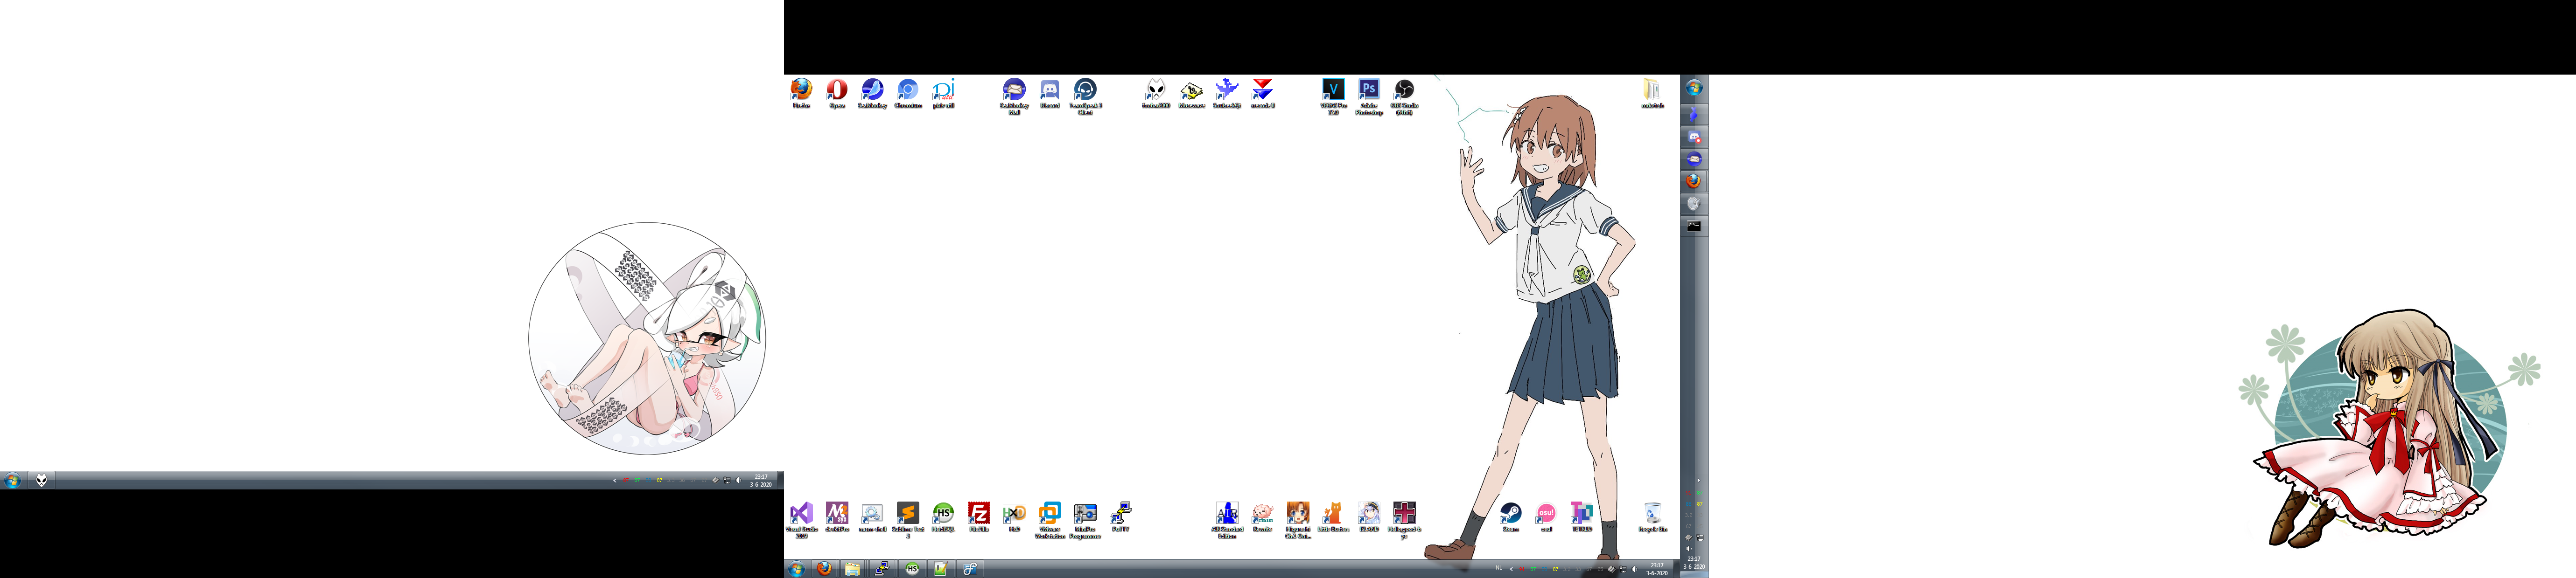Open Windows Explorer from center taskbar
2576x578 pixels.
coord(853,569)
